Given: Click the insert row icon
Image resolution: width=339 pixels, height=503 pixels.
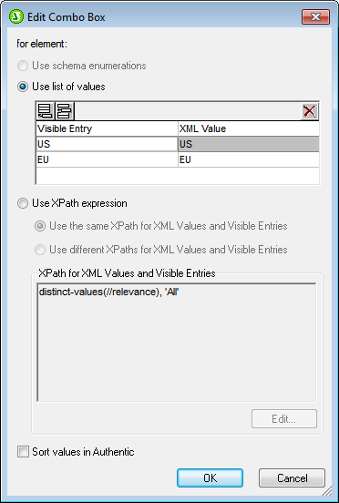Looking at the screenshot, I should [65, 111].
